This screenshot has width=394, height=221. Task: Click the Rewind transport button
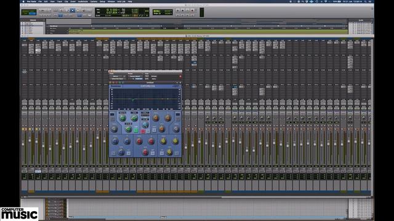[183, 15]
